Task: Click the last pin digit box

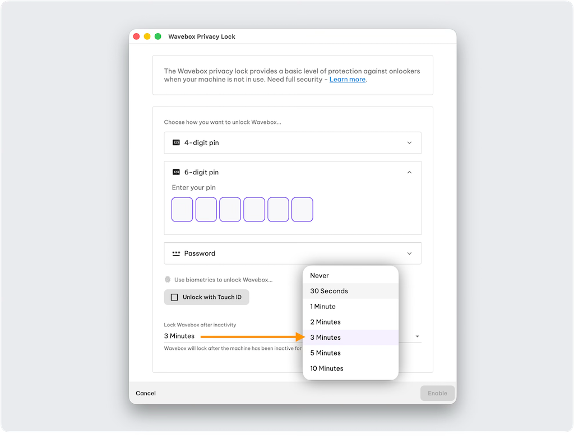Action: tap(302, 210)
